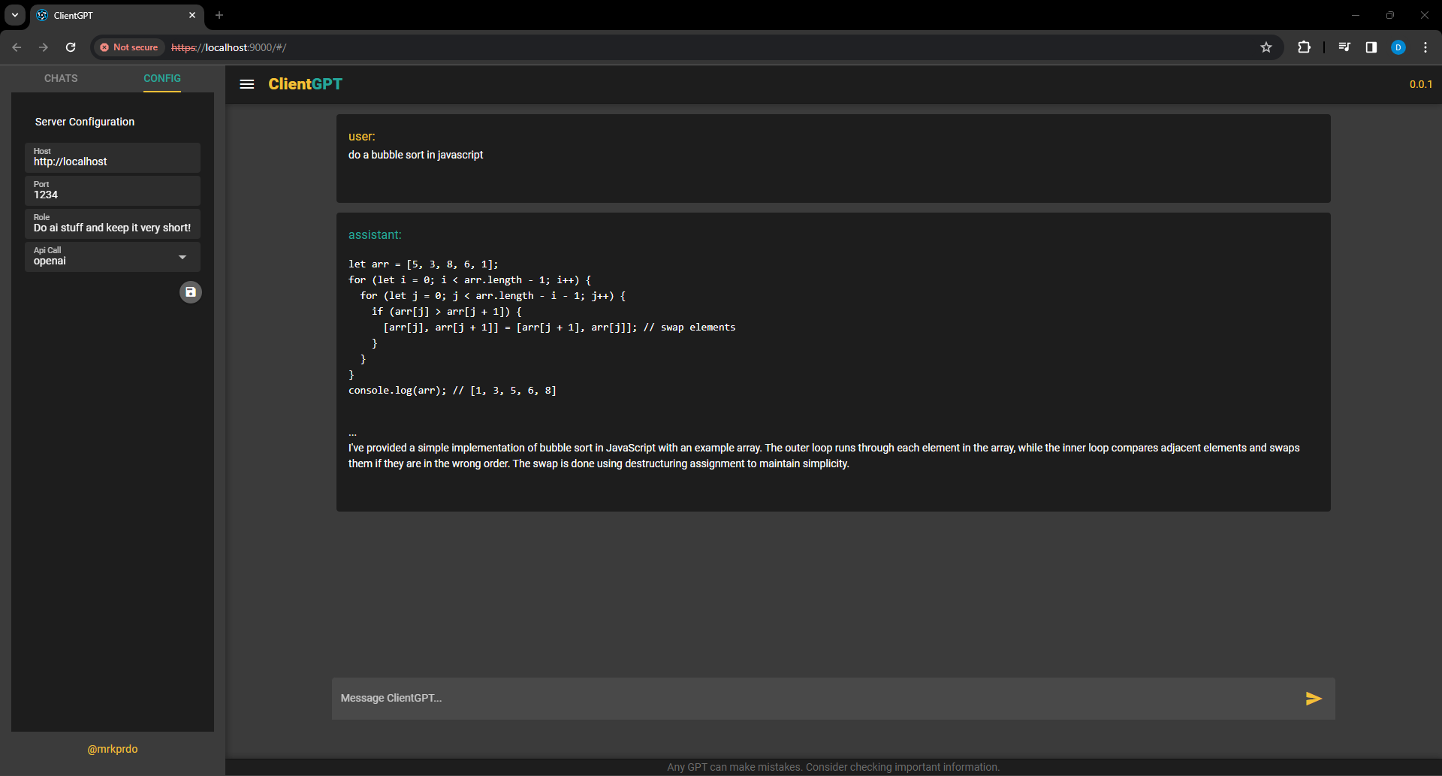Send the message with the arrow icon
Viewport: 1442px width, 776px height.
coord(1314,699)
